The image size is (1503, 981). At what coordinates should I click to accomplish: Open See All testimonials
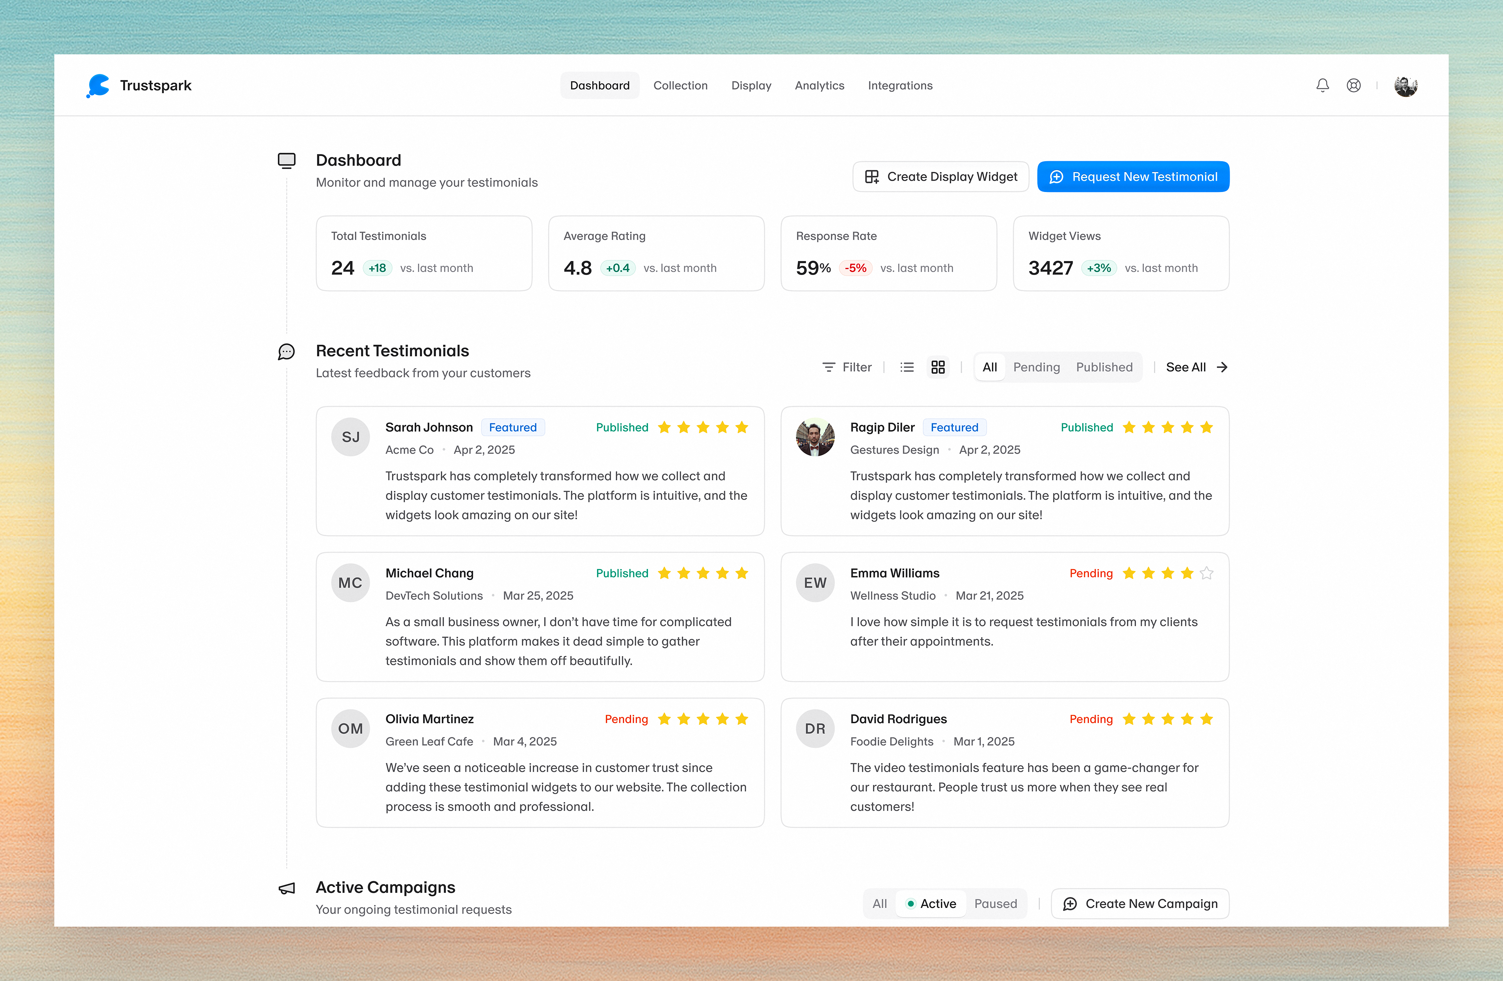click(x=1186, y=367)
